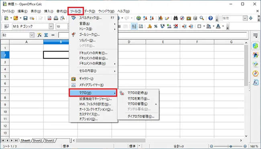Open the Data Sources cylinder icon
Viewport: 261px width, 149px height.
(195, 18)
